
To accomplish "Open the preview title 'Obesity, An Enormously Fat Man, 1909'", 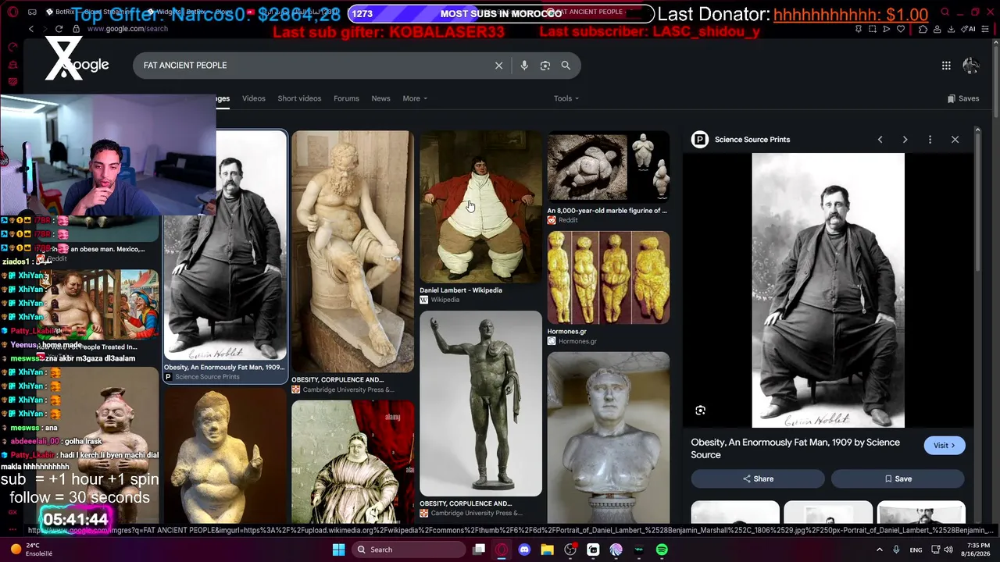I will point(795,449).
